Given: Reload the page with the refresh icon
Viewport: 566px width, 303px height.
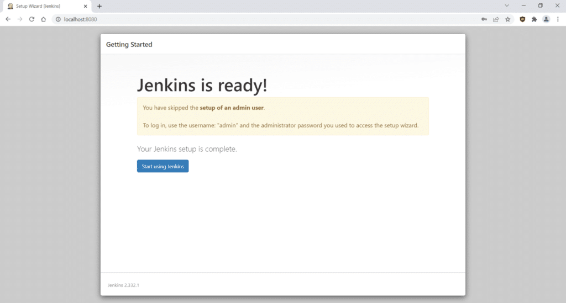Looking at the screenshot, I should [x=32, y=19].
